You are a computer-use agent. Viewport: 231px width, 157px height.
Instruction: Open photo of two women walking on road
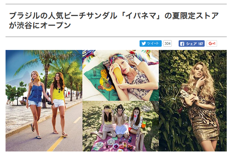(x=44, y=101)
